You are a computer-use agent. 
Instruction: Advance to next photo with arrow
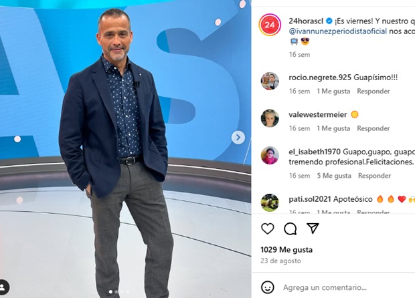(238, 138)
